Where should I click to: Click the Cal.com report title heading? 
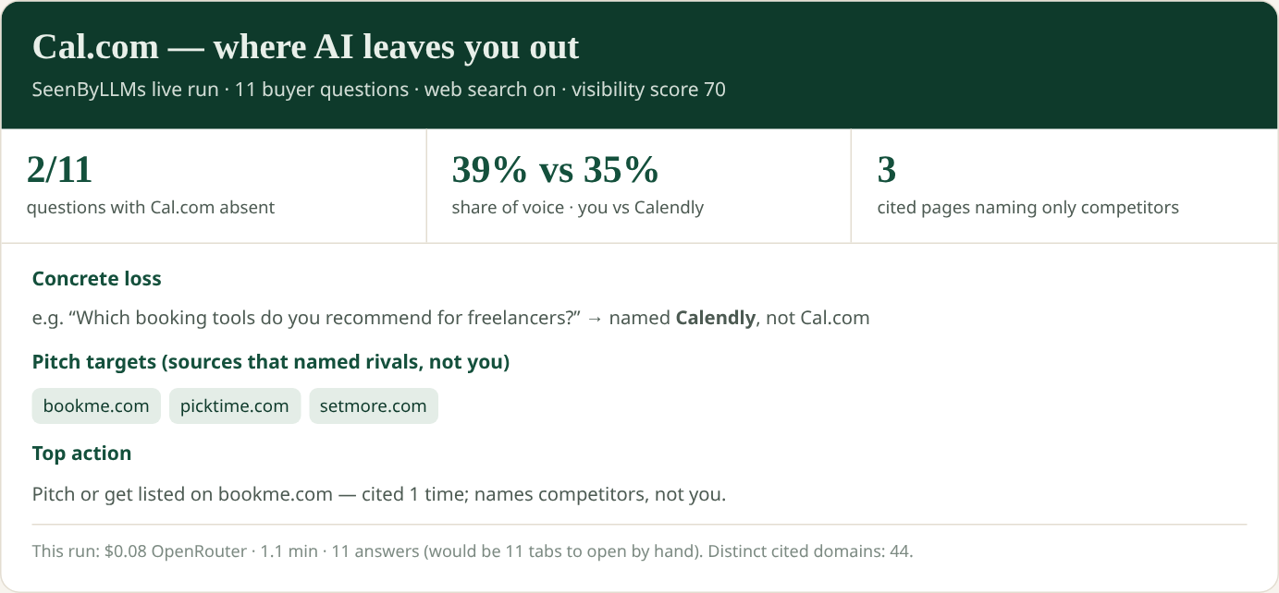click(306, 47)
